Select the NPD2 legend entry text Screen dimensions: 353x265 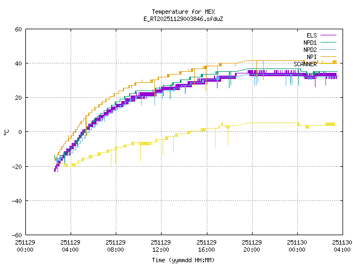[x=310, y=50]
